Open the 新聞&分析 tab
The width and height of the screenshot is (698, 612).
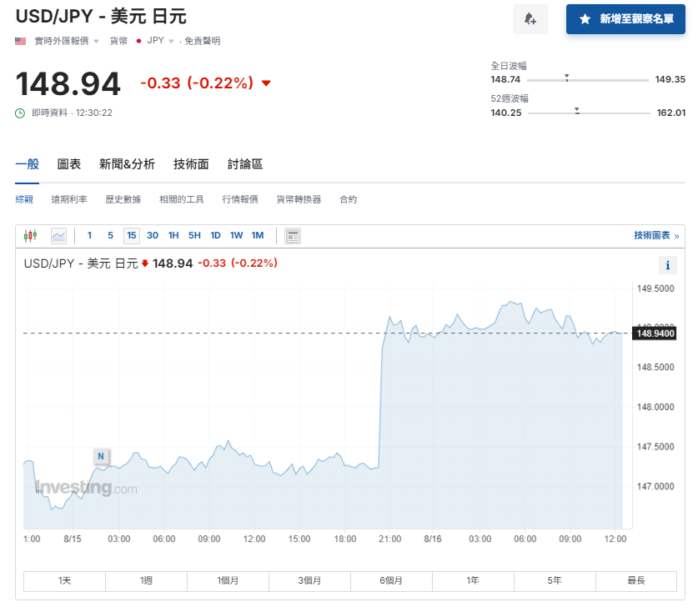click(127, 164)
